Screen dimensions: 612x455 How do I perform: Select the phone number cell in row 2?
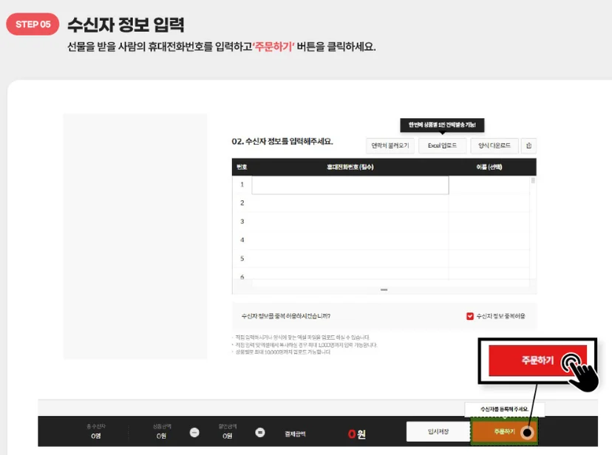[x=350, y=203]
